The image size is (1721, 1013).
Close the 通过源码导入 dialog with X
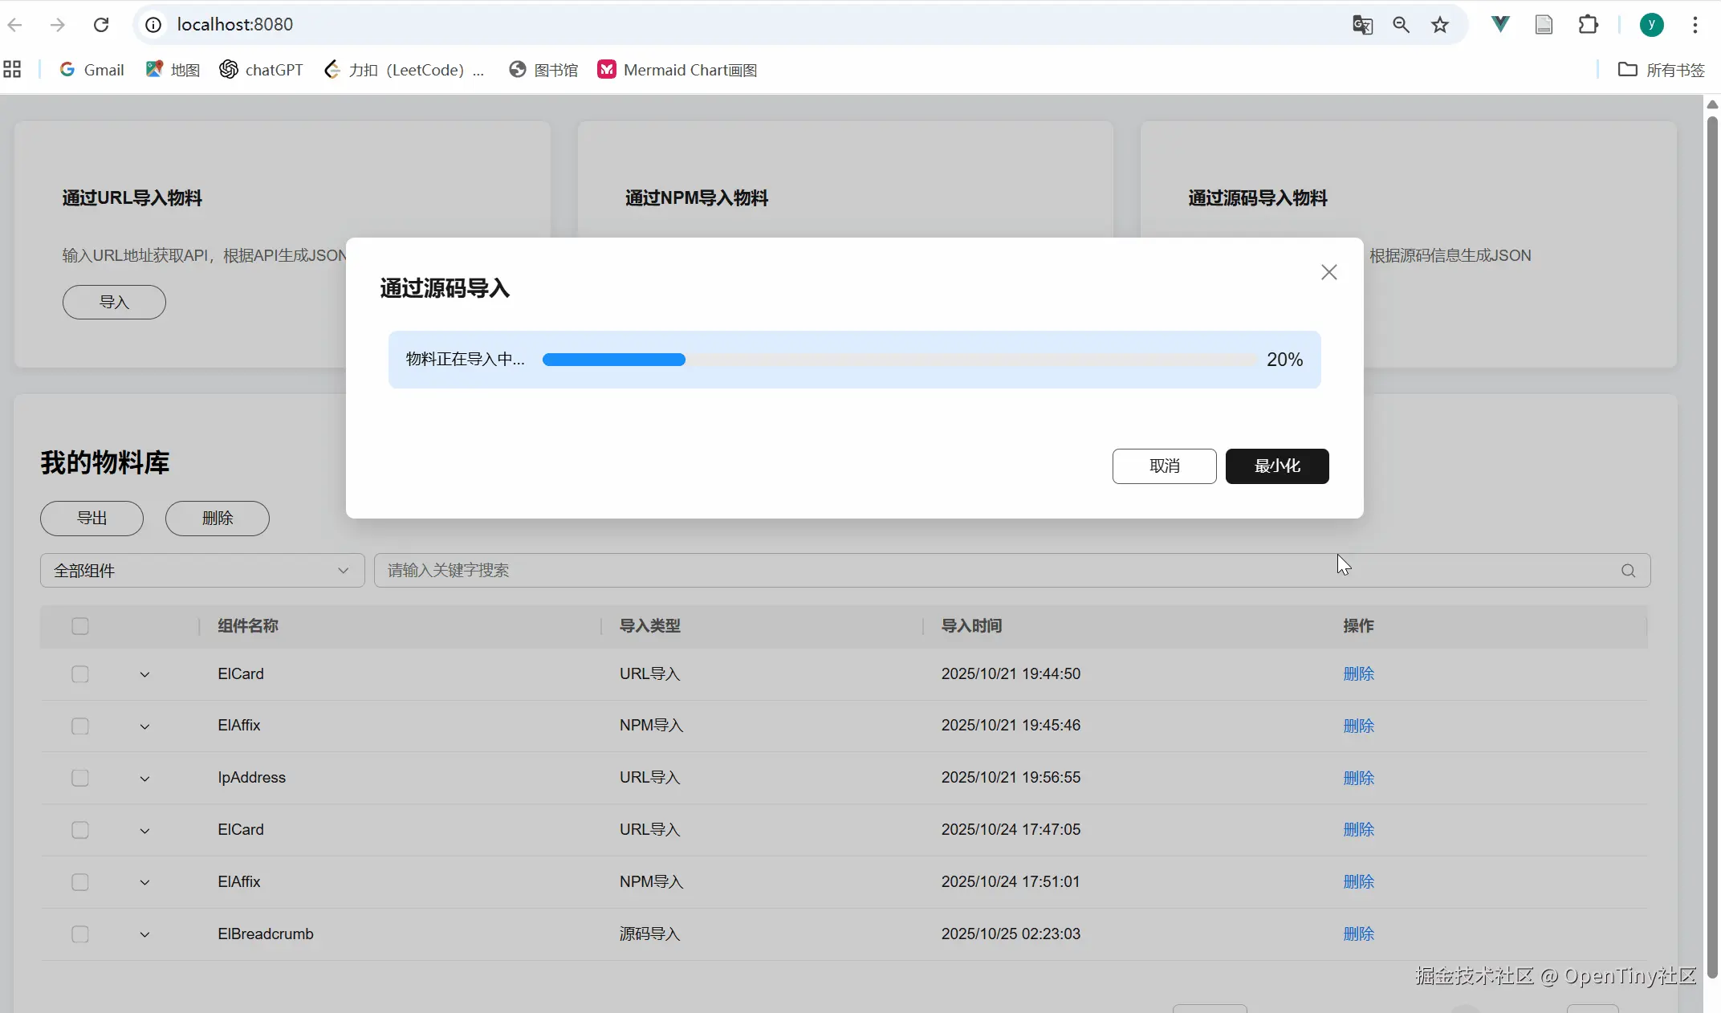pos(1329,272)
